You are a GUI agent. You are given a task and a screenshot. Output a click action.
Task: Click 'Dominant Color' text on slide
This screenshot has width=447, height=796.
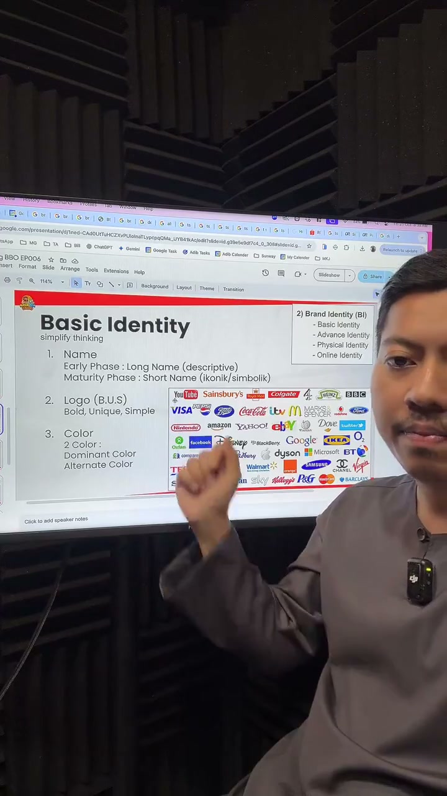100,455
